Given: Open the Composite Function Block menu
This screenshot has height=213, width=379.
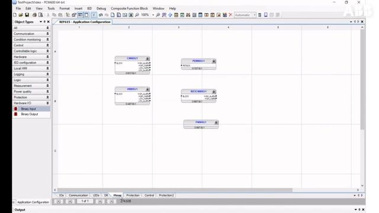Looking at the screenshot, I should [129, 8].
